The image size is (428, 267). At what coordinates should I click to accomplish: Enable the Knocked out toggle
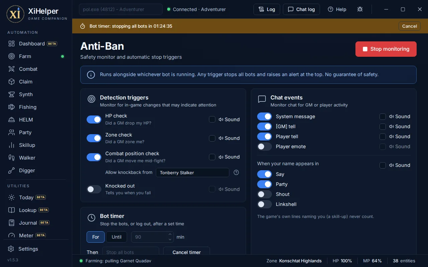(x=94, y=189)
